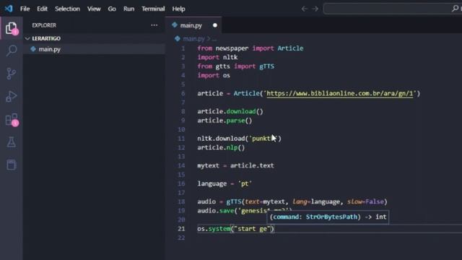Click the StrOrBytesPath signature hint tooltip

click(x=328, y=217)
